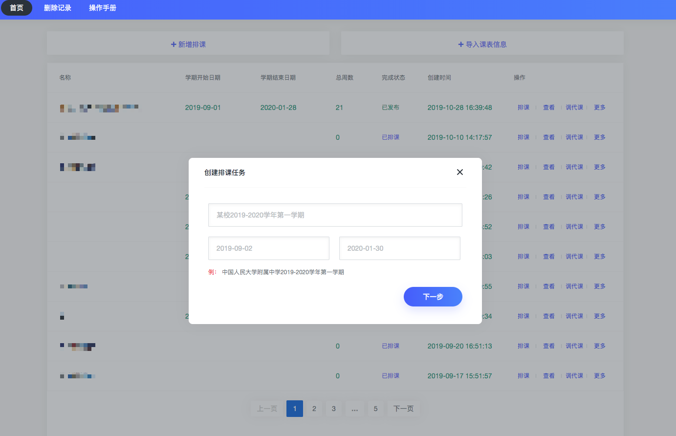
Task: Click 查看 in the 2019-09-17 15:51:57 row
Action: tap(549, 376)
